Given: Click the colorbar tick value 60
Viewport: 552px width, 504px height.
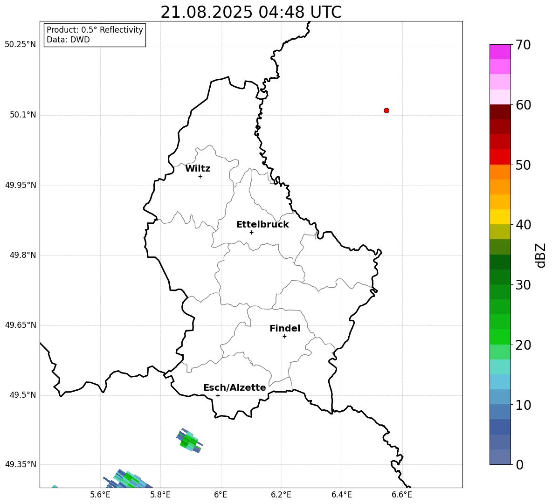Looking at the screenshot, I should coord(523,105).
